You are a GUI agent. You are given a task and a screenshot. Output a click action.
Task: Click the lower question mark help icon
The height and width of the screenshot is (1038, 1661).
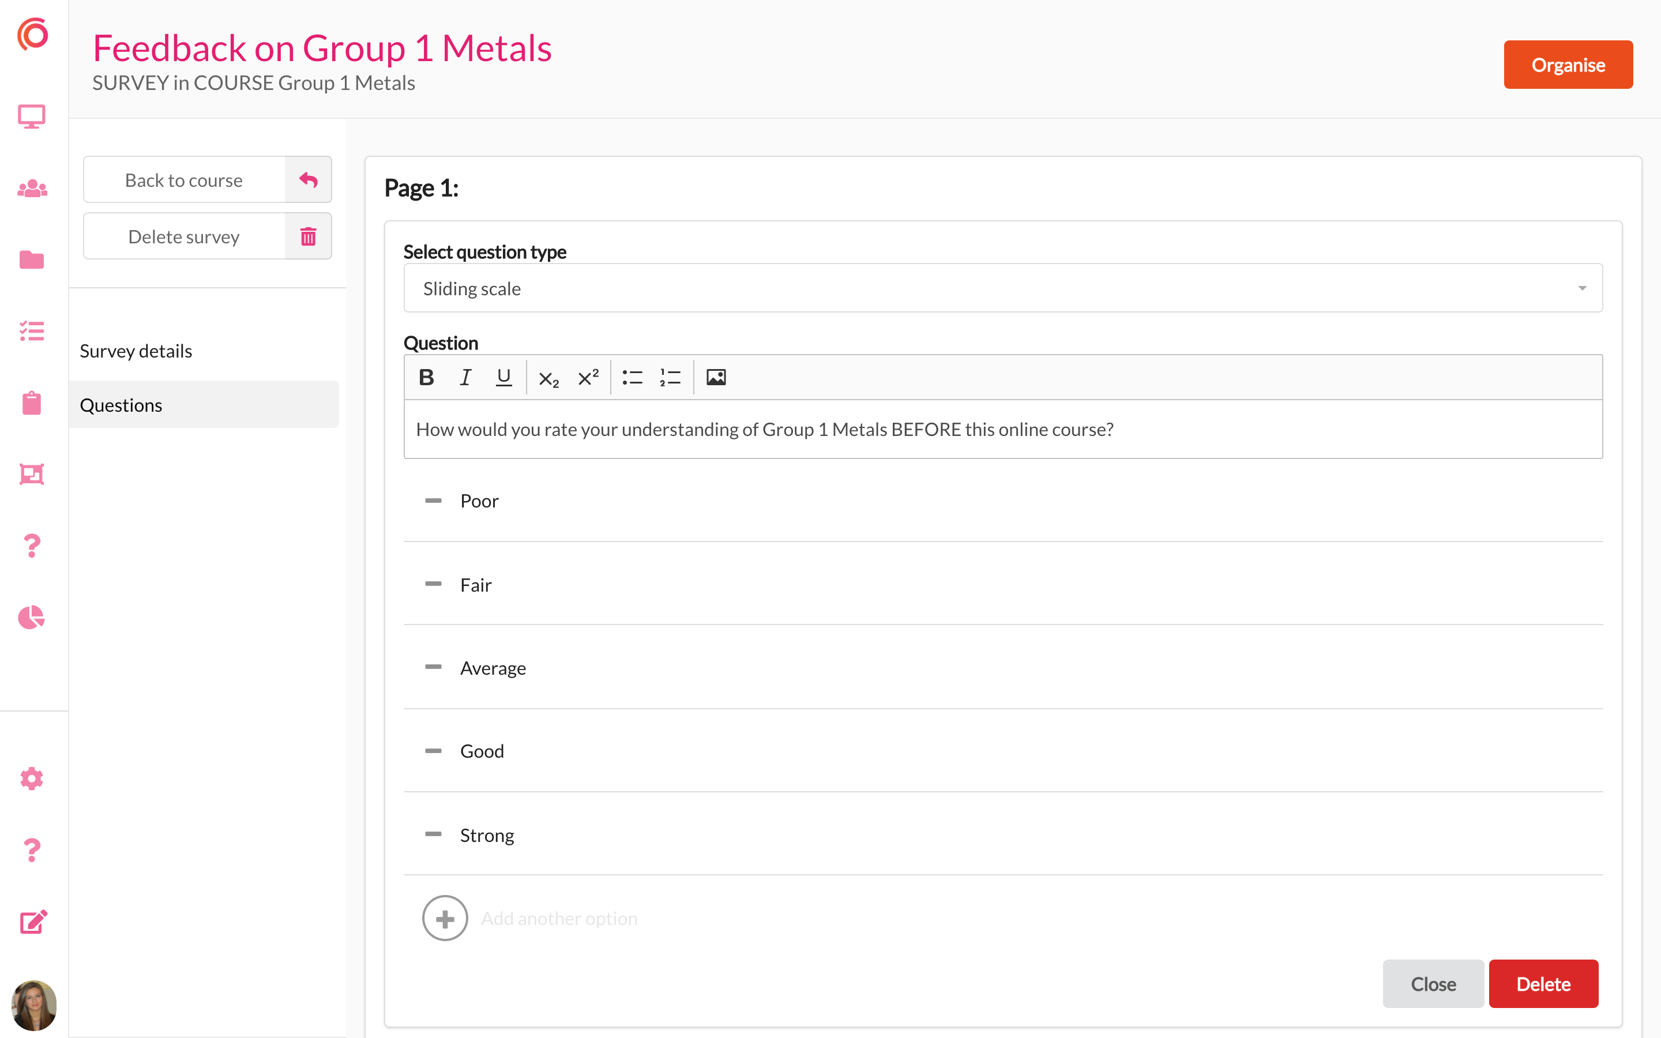coord(32,850)
